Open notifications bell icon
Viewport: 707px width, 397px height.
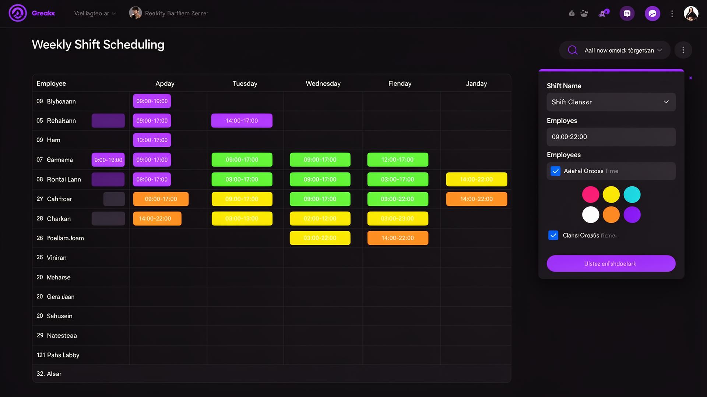click(604, 13)
